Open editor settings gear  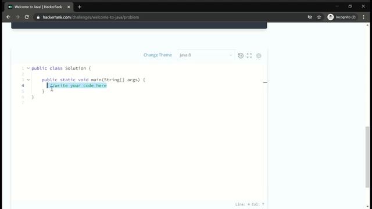point(259,56)
